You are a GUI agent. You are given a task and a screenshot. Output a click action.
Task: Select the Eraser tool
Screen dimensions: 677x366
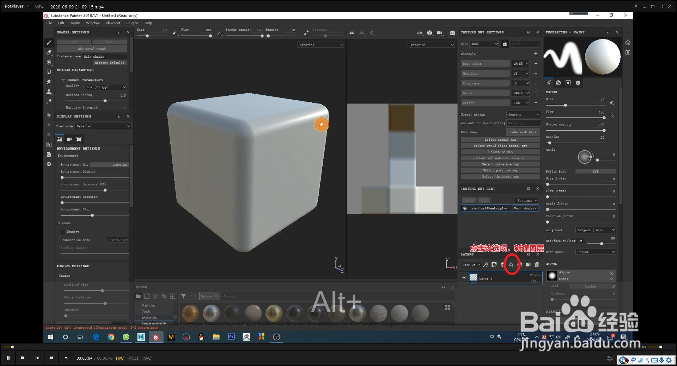click(x=49, y=52)
